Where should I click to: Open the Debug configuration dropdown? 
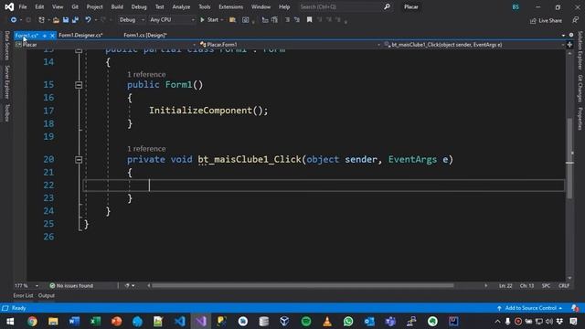pyautogui.click(x=132, y=20)
